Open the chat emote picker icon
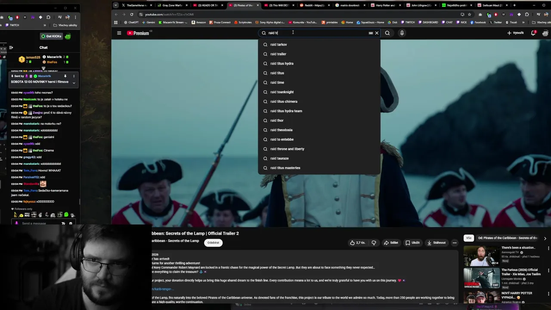The height and width of the screenshot is (310, 551). tap(71, 223)
